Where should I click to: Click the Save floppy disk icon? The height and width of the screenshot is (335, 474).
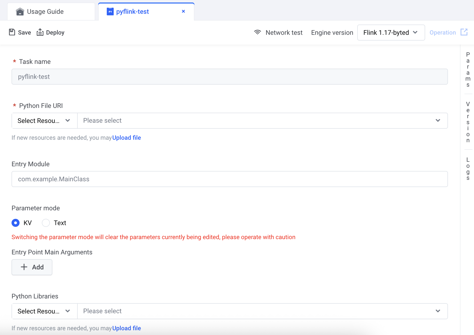[12, 32]
